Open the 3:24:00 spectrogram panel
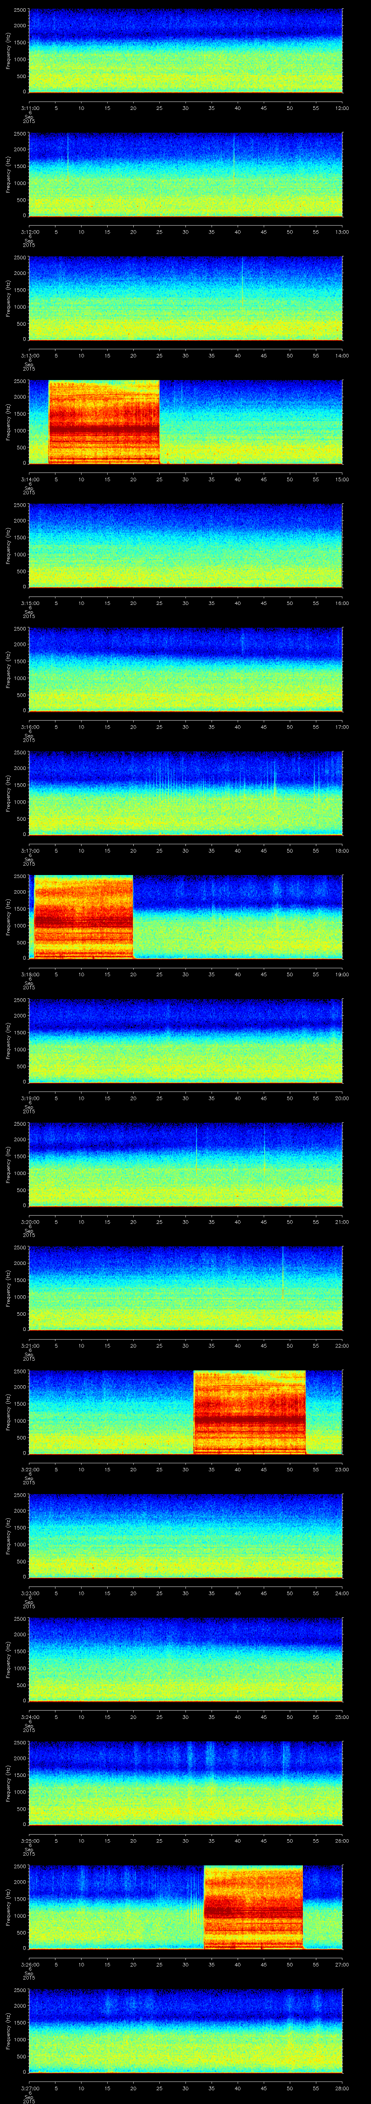Image resolution: width=371 pixels, height=2104 pixels. click(x=185, y=1659)
